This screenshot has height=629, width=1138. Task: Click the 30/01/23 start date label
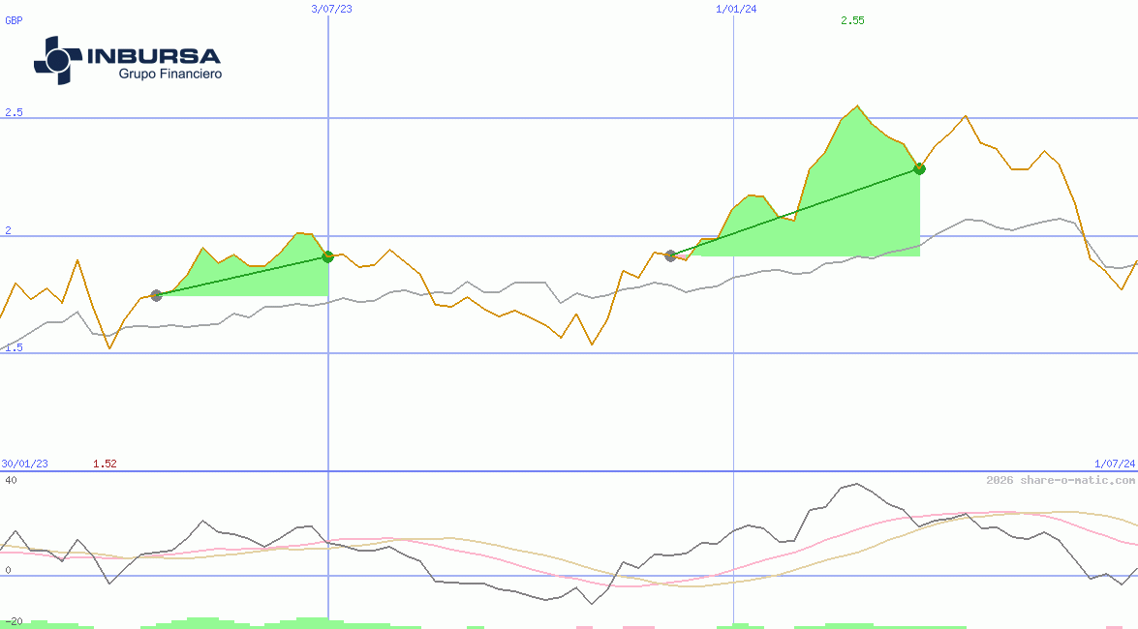[24, 464]
